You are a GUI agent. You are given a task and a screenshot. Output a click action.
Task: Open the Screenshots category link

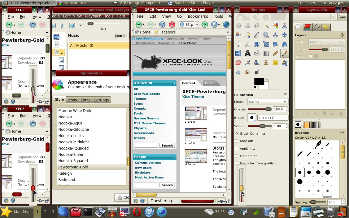(144, 133)
